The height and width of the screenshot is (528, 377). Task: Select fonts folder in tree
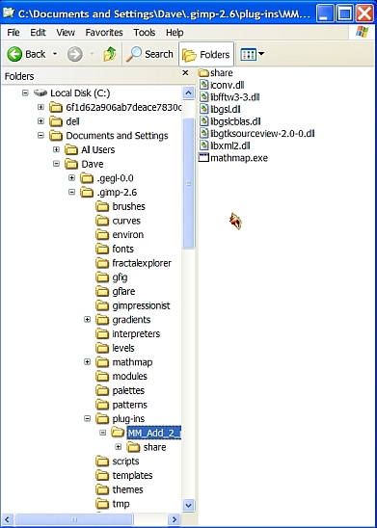(115, 249)
